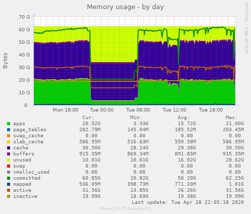Click the buffers average value 891.85M
Screen dimensions: 251x214
coord(185,154)
